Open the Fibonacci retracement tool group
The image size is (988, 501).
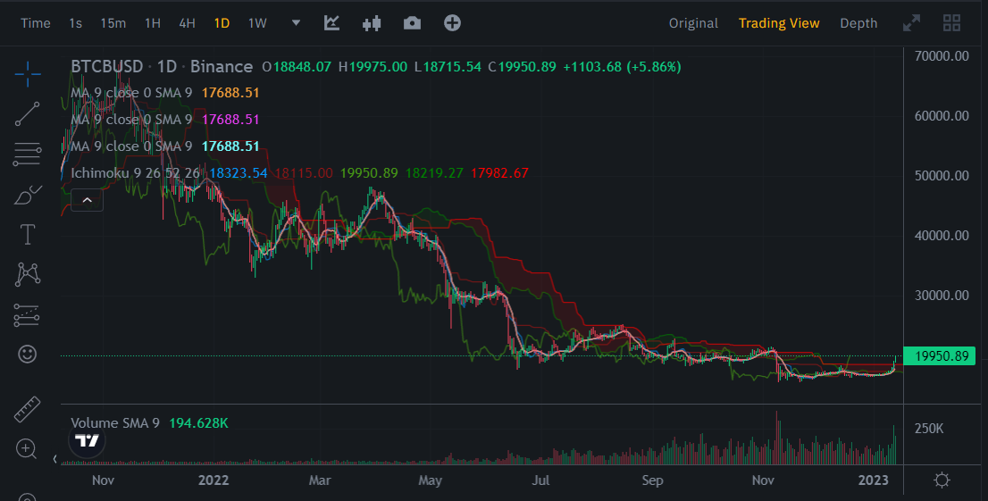tap(27, 154)
